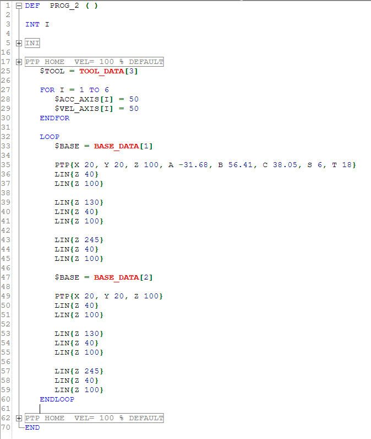Click '$TOOL' variable on line 25

(52, 71)
